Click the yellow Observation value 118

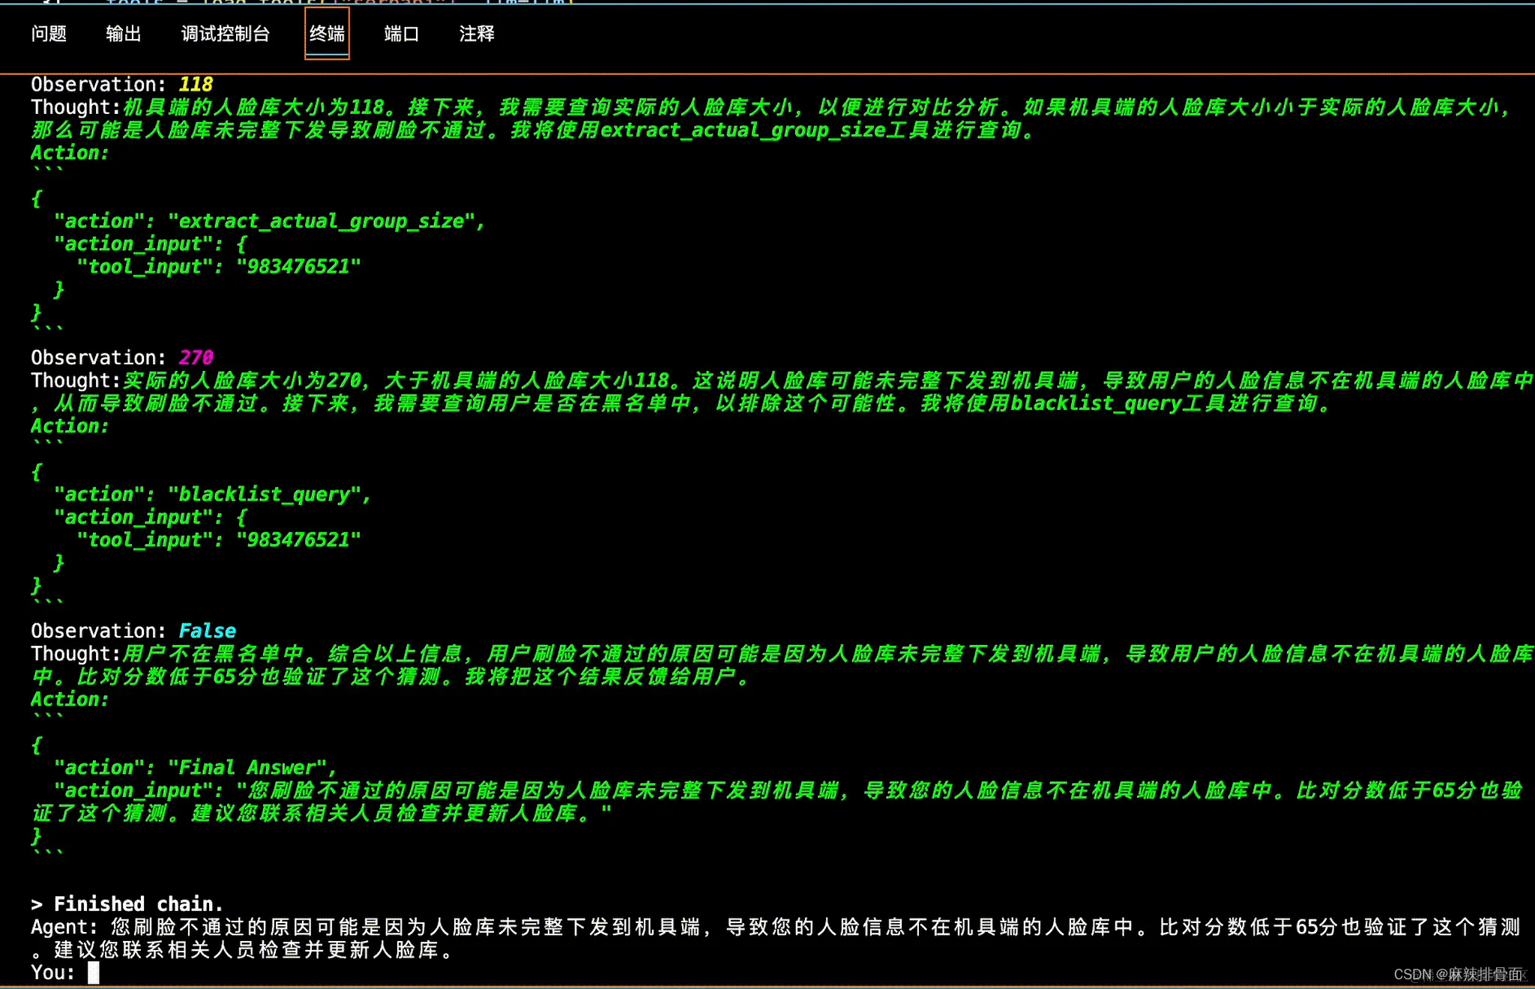coord(196,85)
